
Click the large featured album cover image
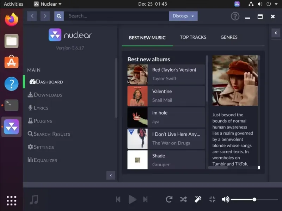(235, 80)
